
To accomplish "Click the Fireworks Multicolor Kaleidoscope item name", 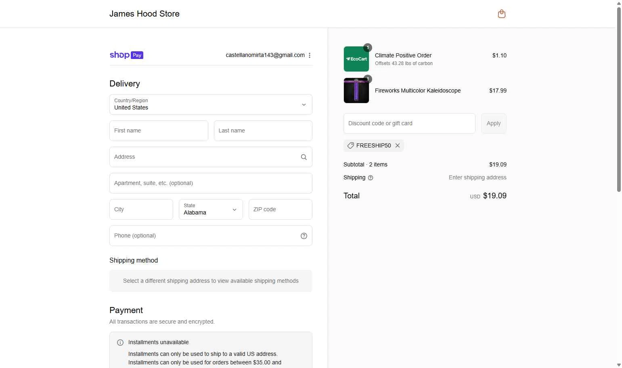I will (x=418, y=90).
